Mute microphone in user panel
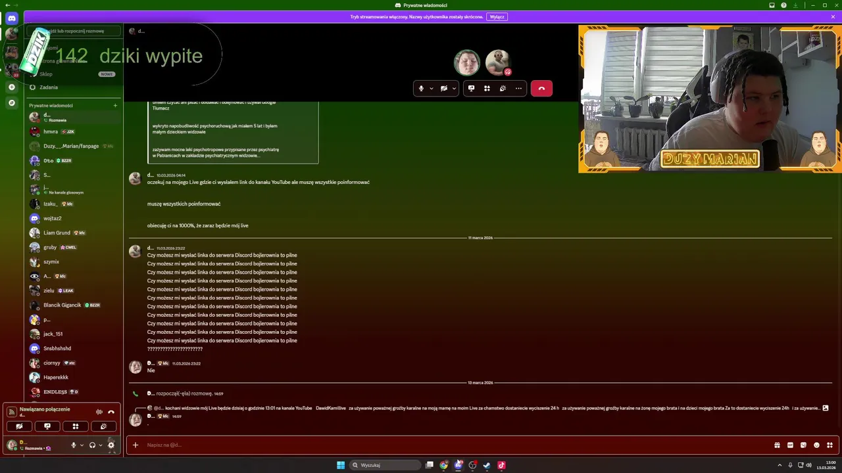Screen dimensions: 842x473 (x=74, y=445)
